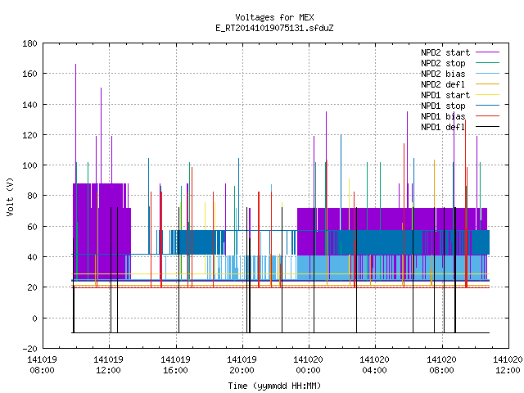Click the 'Time (yymmdd HH:MM)' x-axis label
This screenshot has height=393, width=524.
(x=274, y=386)
